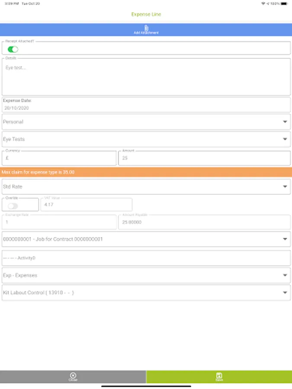Screen dimensions: 292x389
Task: Click into the Details text area
Action: 146,78
